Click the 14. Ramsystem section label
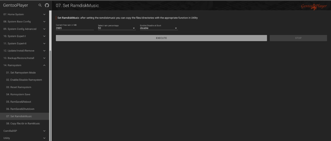Image resolution: width=331 pixels, height=141 pixels. [x=12, y=65]
